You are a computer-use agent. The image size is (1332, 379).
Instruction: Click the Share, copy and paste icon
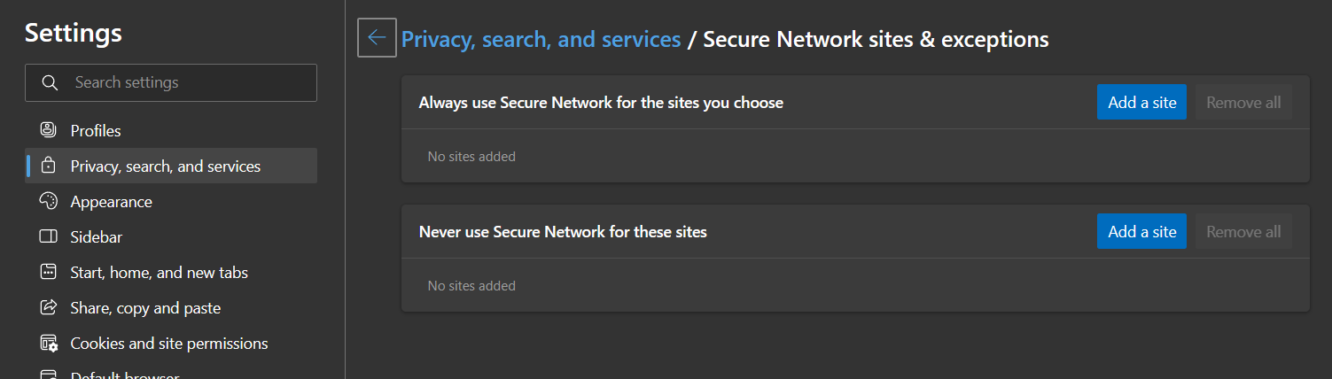click(49, 307)
